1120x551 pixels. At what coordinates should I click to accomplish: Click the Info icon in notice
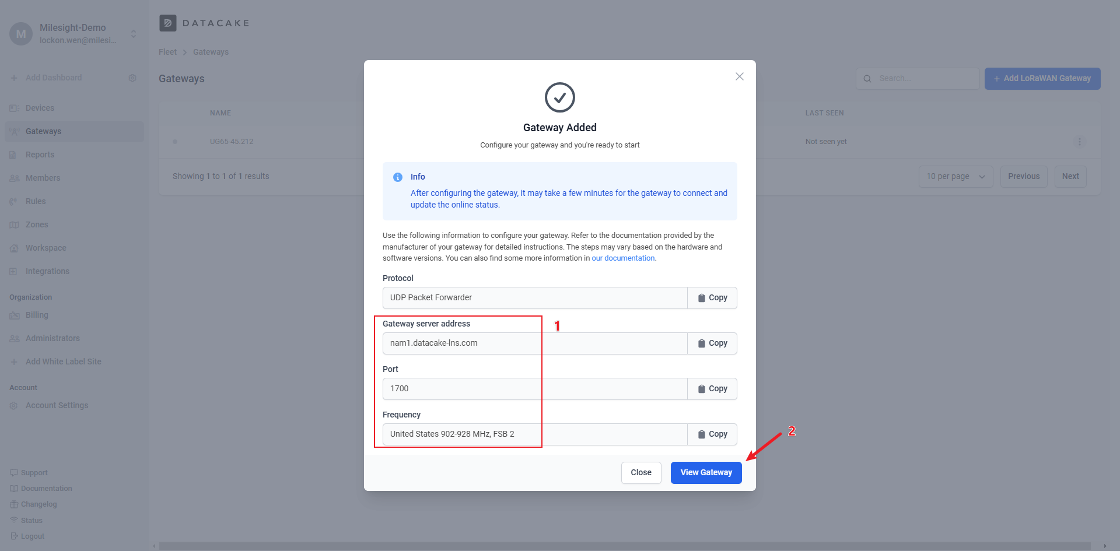click(398, 177)
